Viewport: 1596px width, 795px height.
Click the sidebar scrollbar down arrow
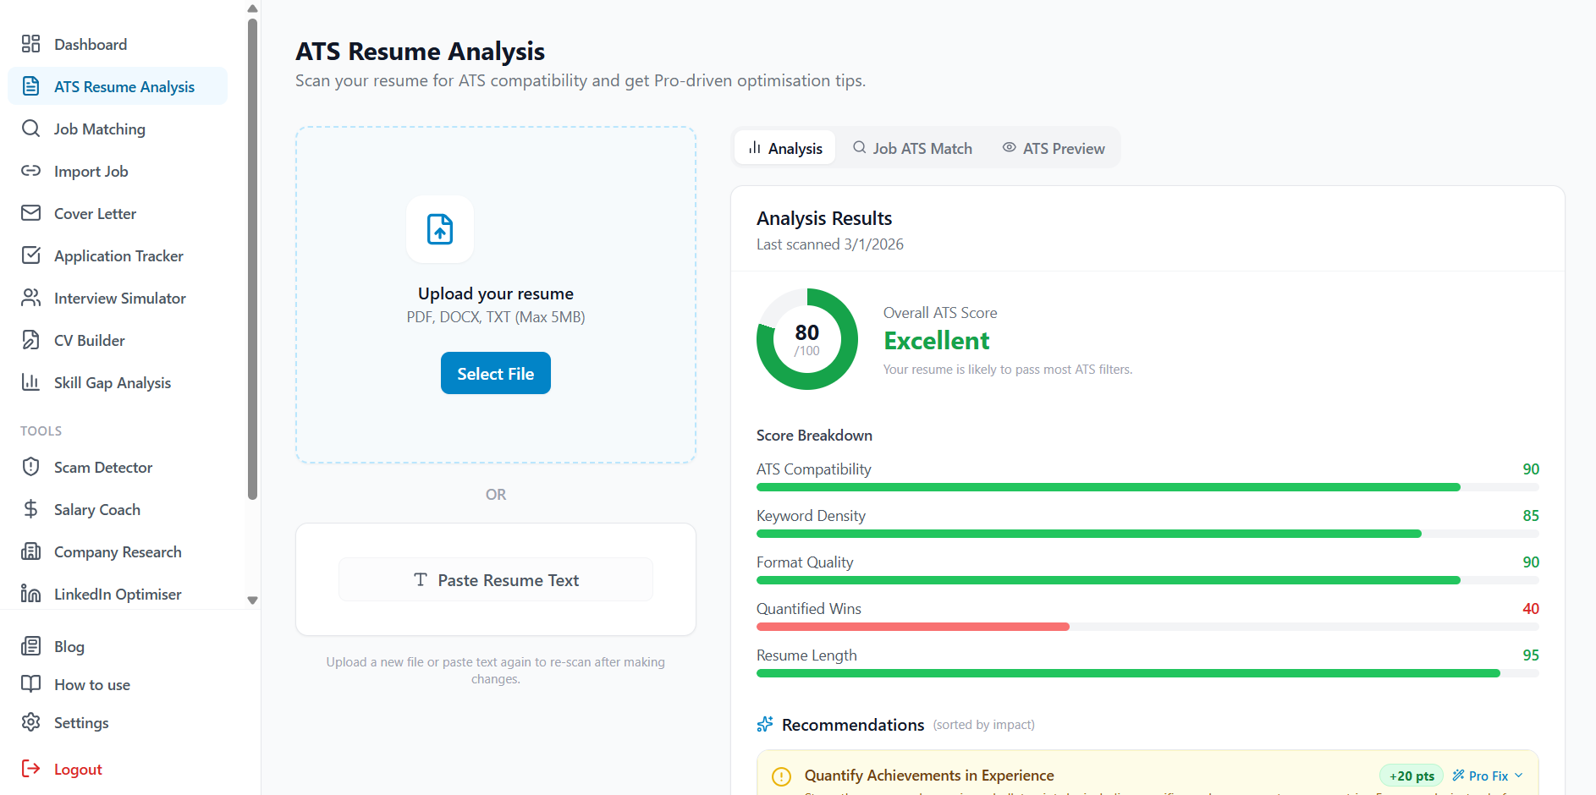click(x=252, y=600)
